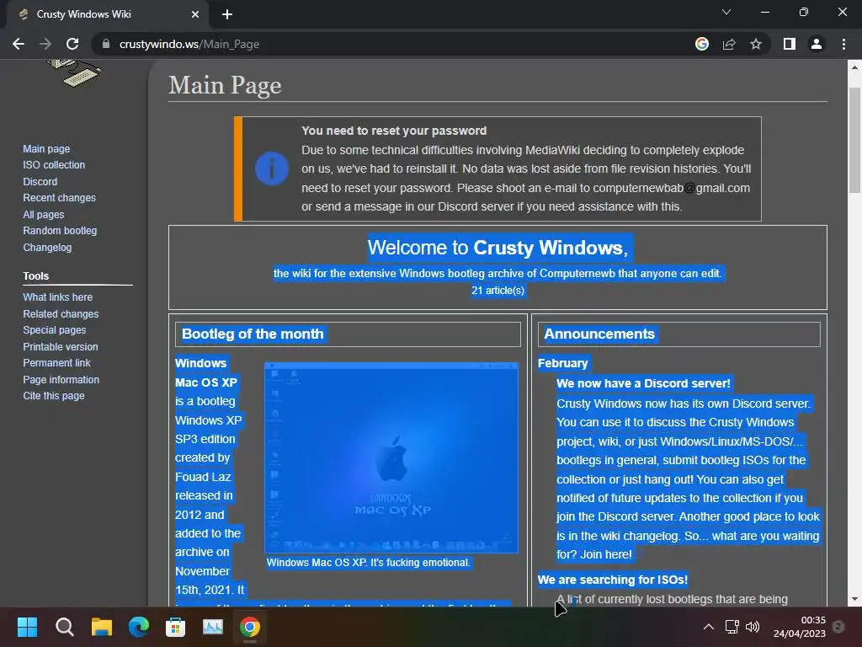This screenshot has width=862, height=647.
Task: Open the Printable version link
Action: coord(61,347)
